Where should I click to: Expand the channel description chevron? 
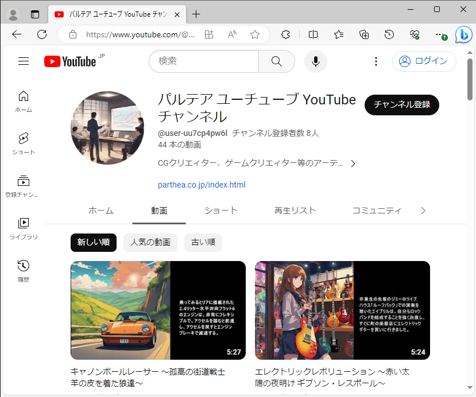coord(353,164)
